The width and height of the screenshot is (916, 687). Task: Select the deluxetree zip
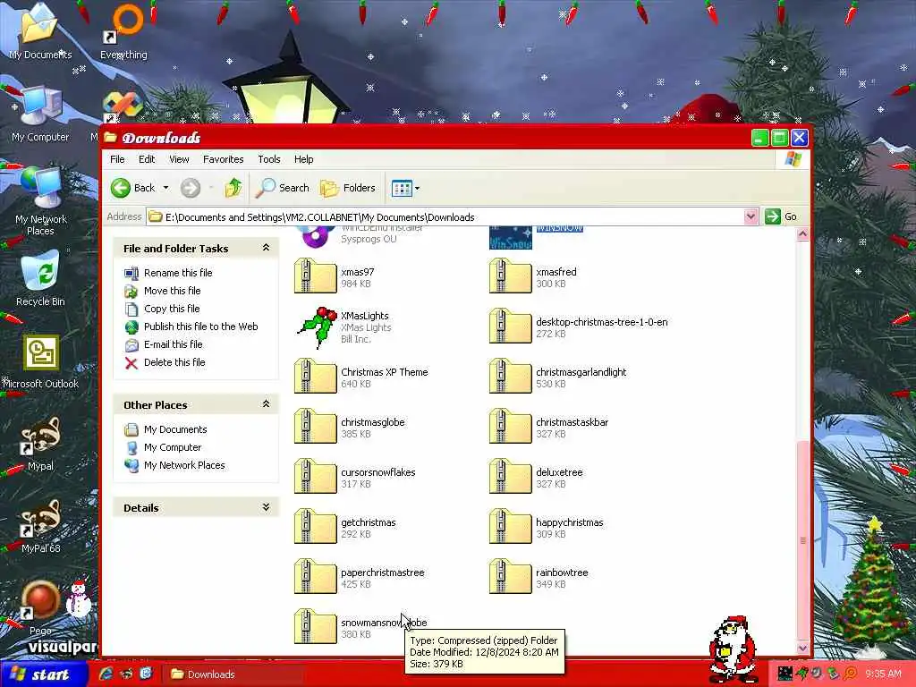(x=511, y=477)
